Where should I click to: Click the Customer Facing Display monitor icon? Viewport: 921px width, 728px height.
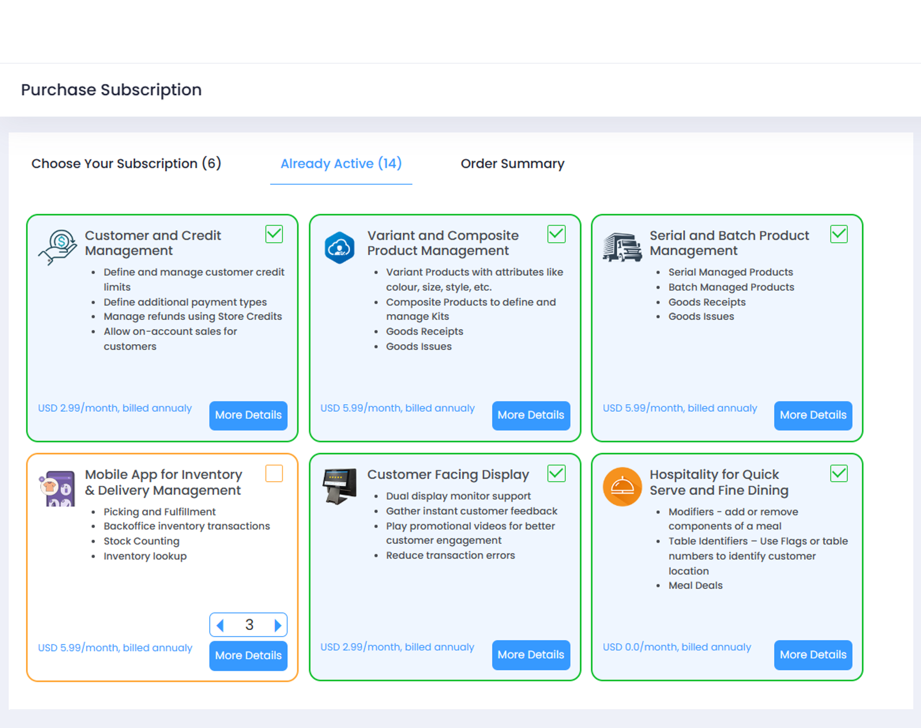[x=339, y=486]
